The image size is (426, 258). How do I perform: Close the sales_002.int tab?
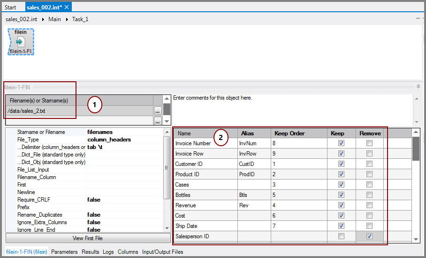point(67,7)
